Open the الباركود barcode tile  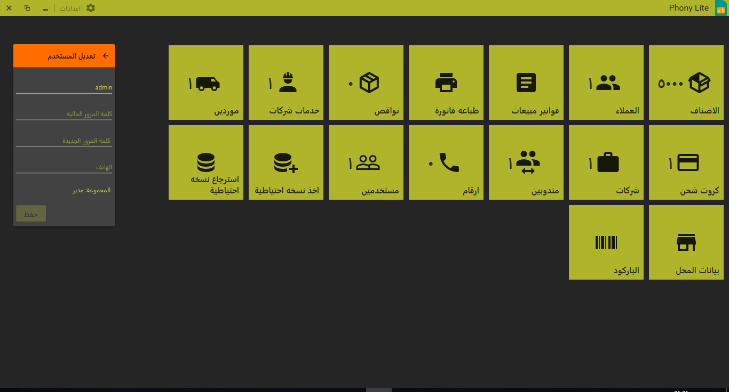coord(606,242)
